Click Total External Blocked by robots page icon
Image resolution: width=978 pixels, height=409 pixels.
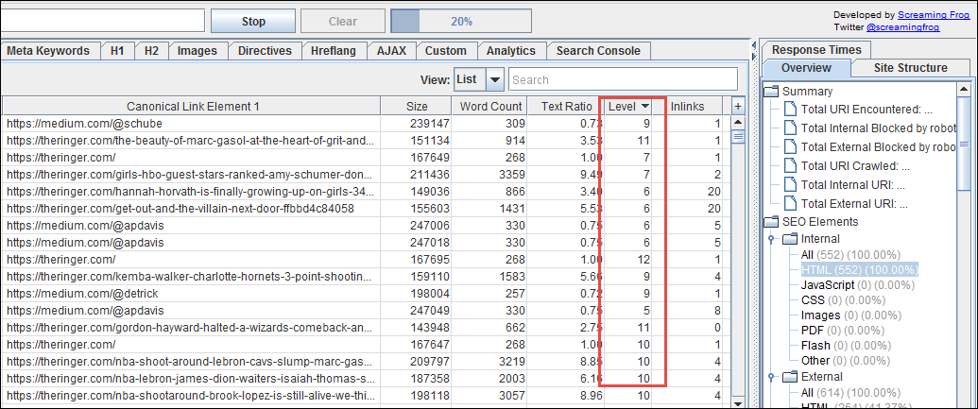(x=792, y=147)
